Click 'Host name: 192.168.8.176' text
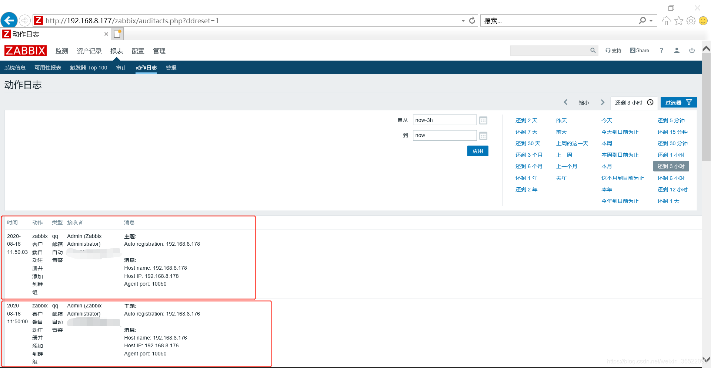The image size is (711, 368). click(x=156, y=338)
